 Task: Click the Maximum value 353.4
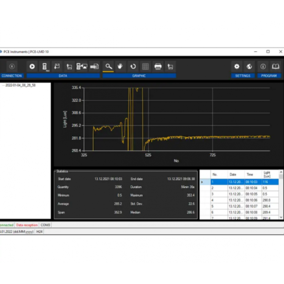[x=190, y=195]
